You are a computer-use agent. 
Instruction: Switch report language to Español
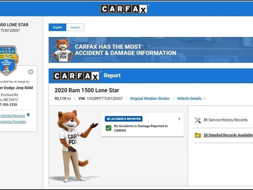[x=75, y=28]
